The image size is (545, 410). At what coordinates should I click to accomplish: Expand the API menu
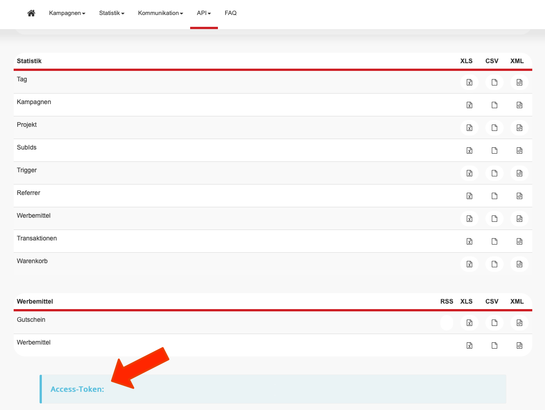pyautogui.click(x=203, y=13)
